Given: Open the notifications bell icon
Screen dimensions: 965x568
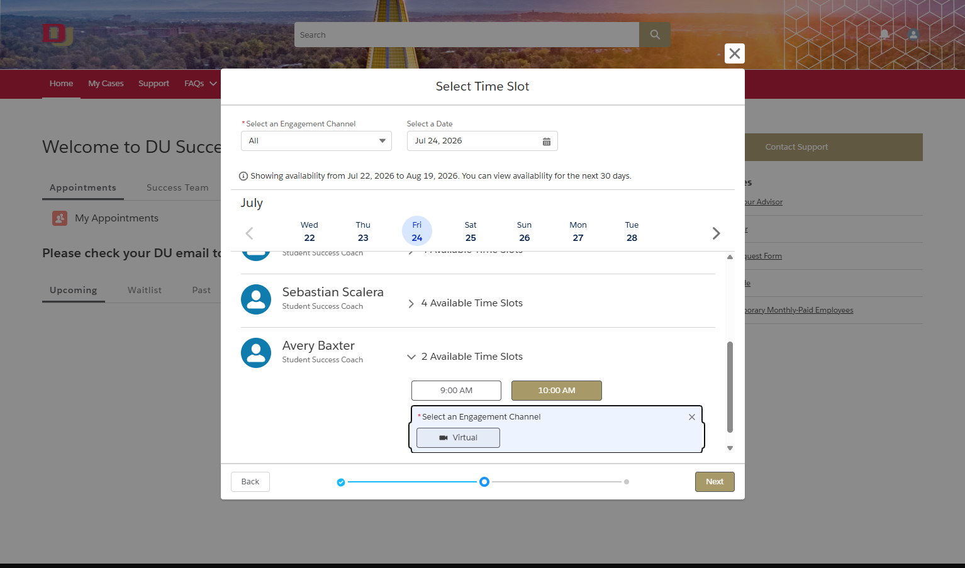Looking at the screenshot, I should point(884,35).
